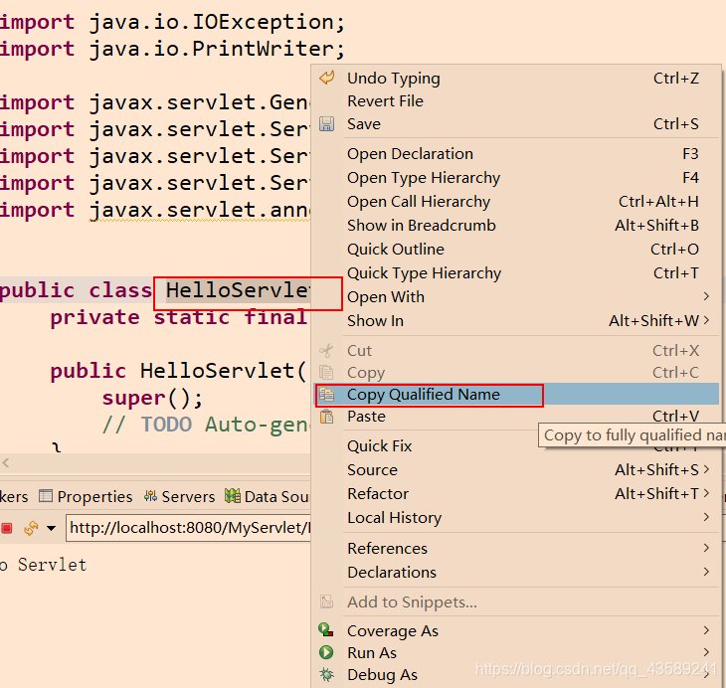Expand the Declarations submenu arrow
Viewport: 726px width, 688px height.
point(706,572)
